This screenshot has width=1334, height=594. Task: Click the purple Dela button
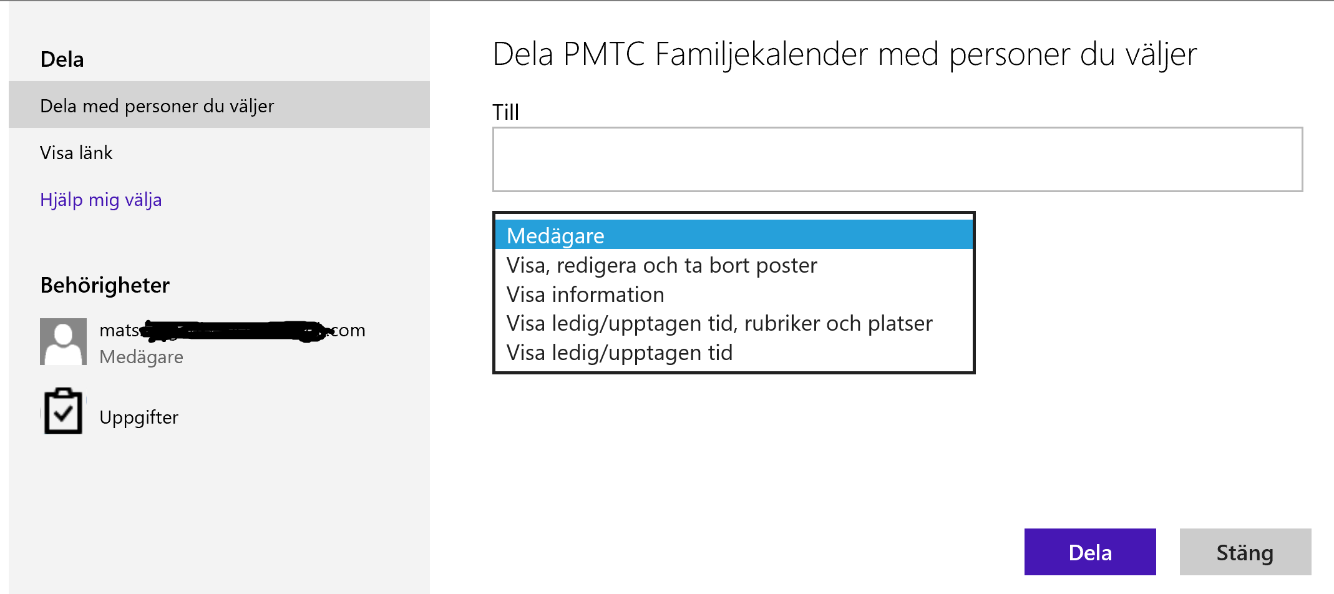[1090, 552]
